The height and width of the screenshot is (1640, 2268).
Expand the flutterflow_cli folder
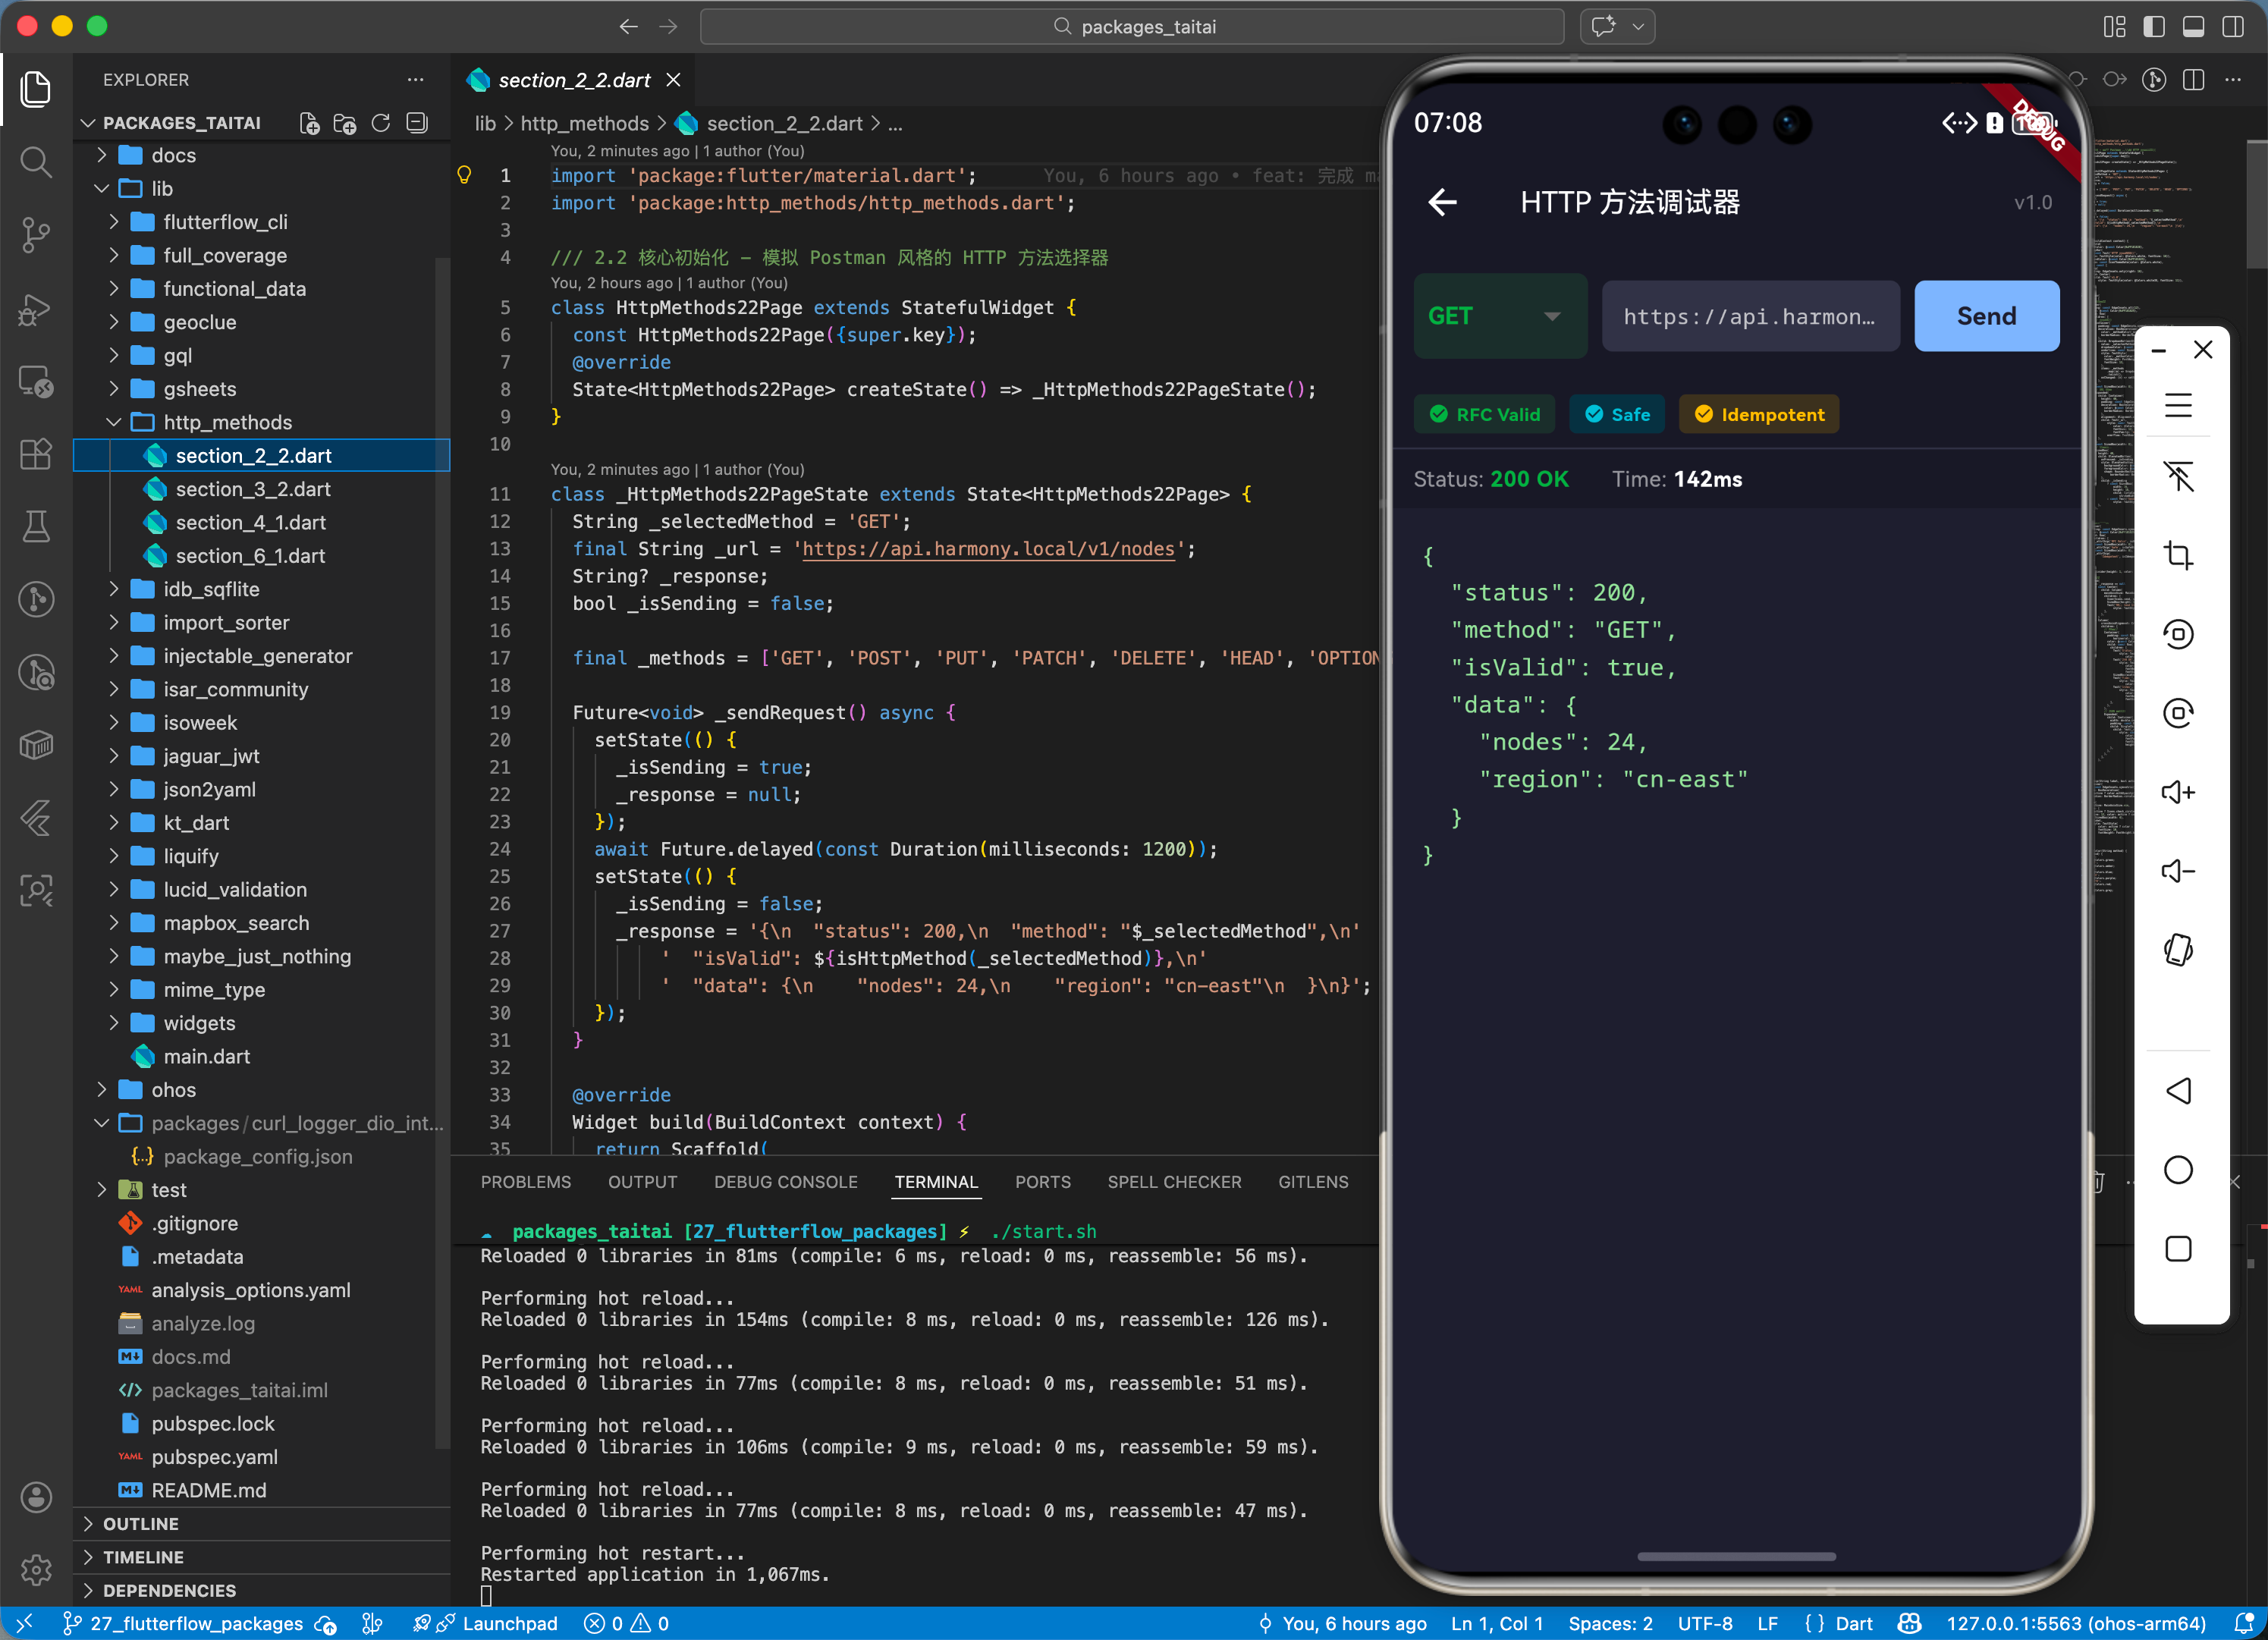(225, 222)
